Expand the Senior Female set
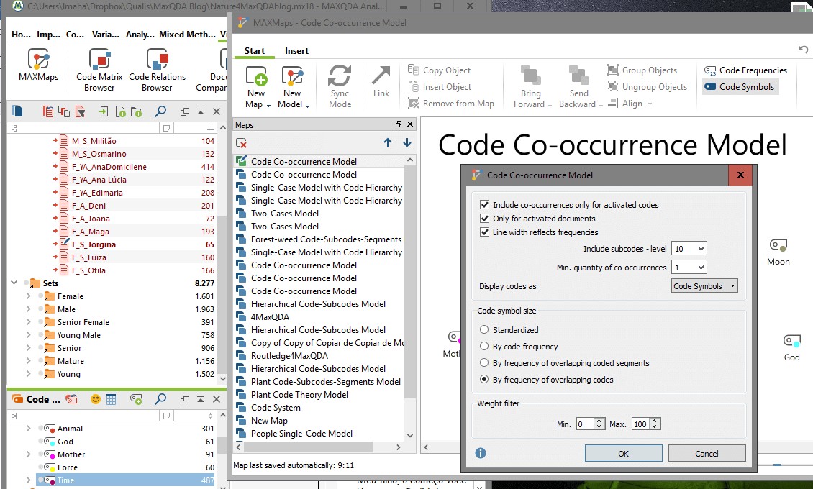 [x=29, y=321]
